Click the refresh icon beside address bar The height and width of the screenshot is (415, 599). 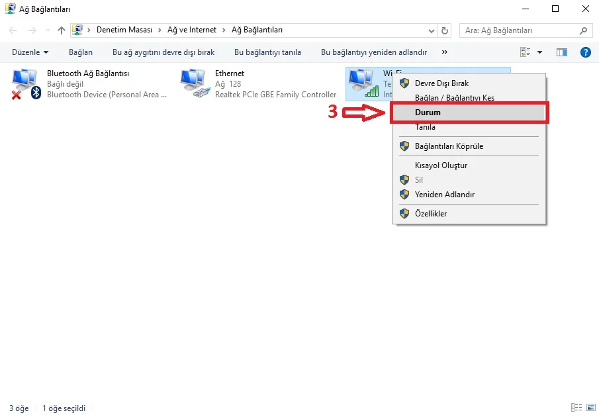pyautogui.click(x=445, y=30)
